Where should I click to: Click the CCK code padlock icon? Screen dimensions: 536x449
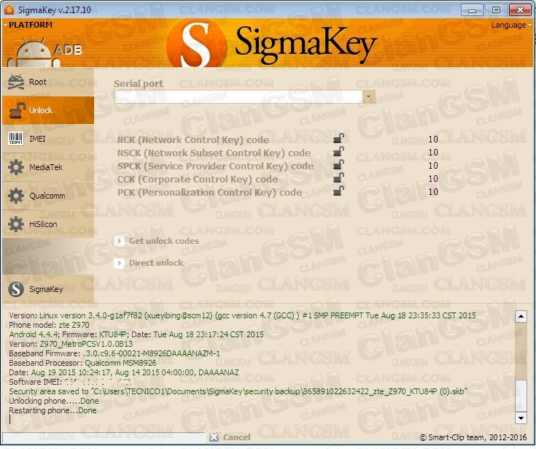(338, 177)
